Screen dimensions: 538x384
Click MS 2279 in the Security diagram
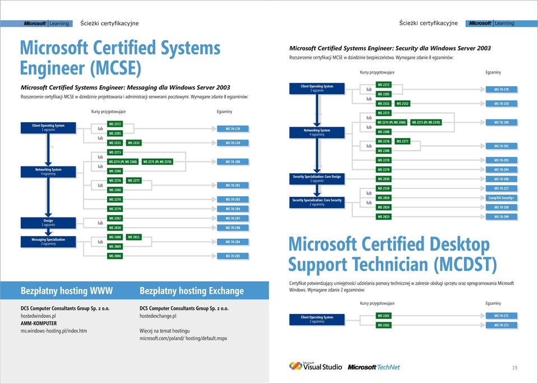[x=383, y=169]
